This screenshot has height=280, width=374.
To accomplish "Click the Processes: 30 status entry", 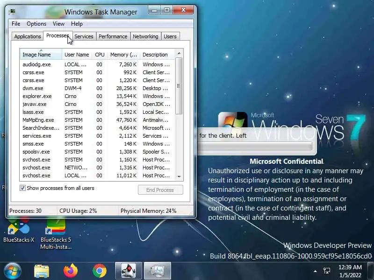I will pyautogui.click(x=33, y=211).
